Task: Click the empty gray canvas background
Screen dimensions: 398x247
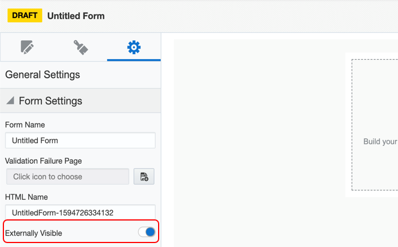Action: click(x=254, y=141)
